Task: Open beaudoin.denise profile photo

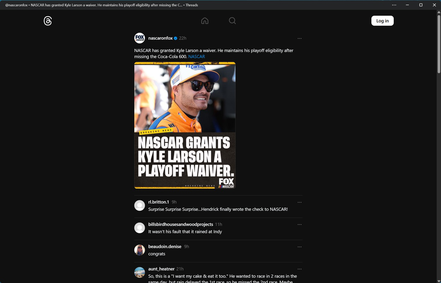Action: point(140,250)
